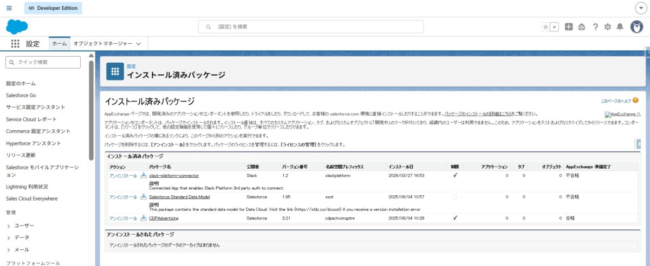Download icon for CDPAdvertising row
Image resolution: width=650 pixels, height=266 pixels.
click(x=144, y=218)
